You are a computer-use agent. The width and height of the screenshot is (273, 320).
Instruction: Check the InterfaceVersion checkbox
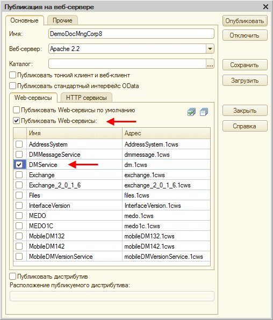tap(19, 206)
